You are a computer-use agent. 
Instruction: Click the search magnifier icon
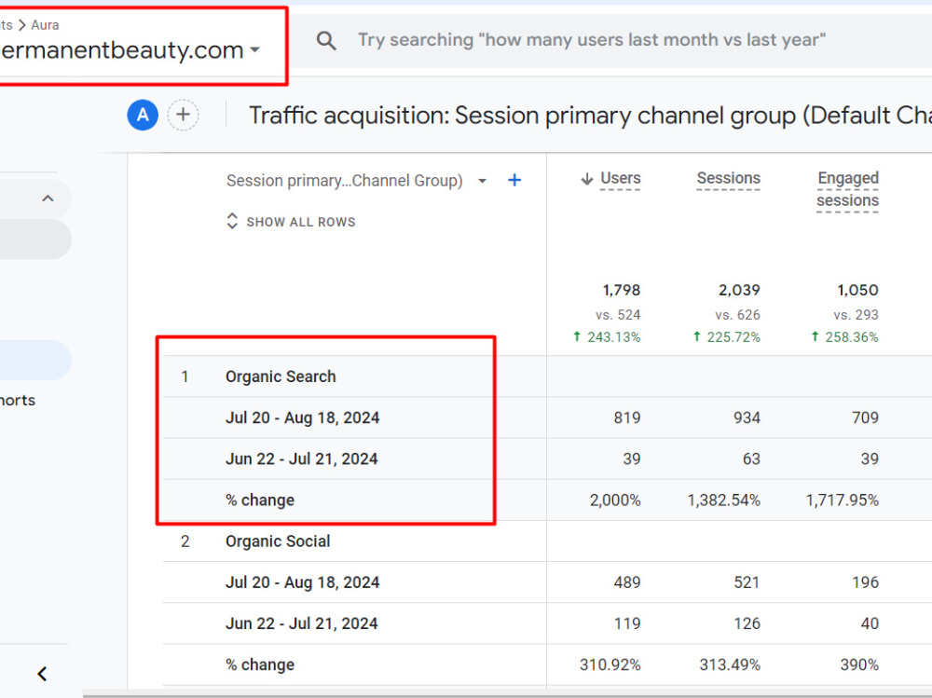[326, 40]
